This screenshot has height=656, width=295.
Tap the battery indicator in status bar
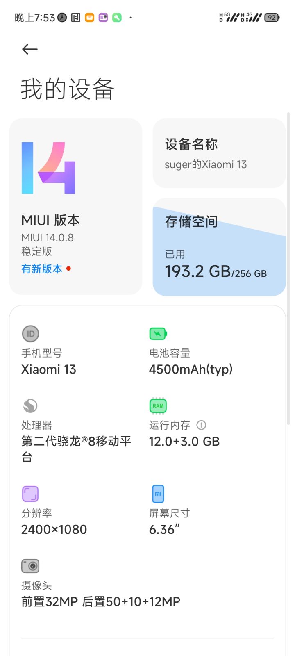[x=272, y=18]
